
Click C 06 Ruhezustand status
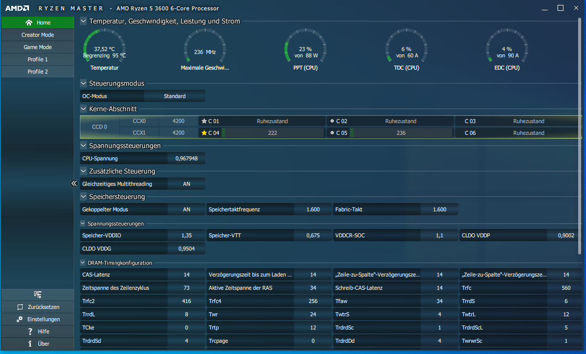(x=529, y=133)
